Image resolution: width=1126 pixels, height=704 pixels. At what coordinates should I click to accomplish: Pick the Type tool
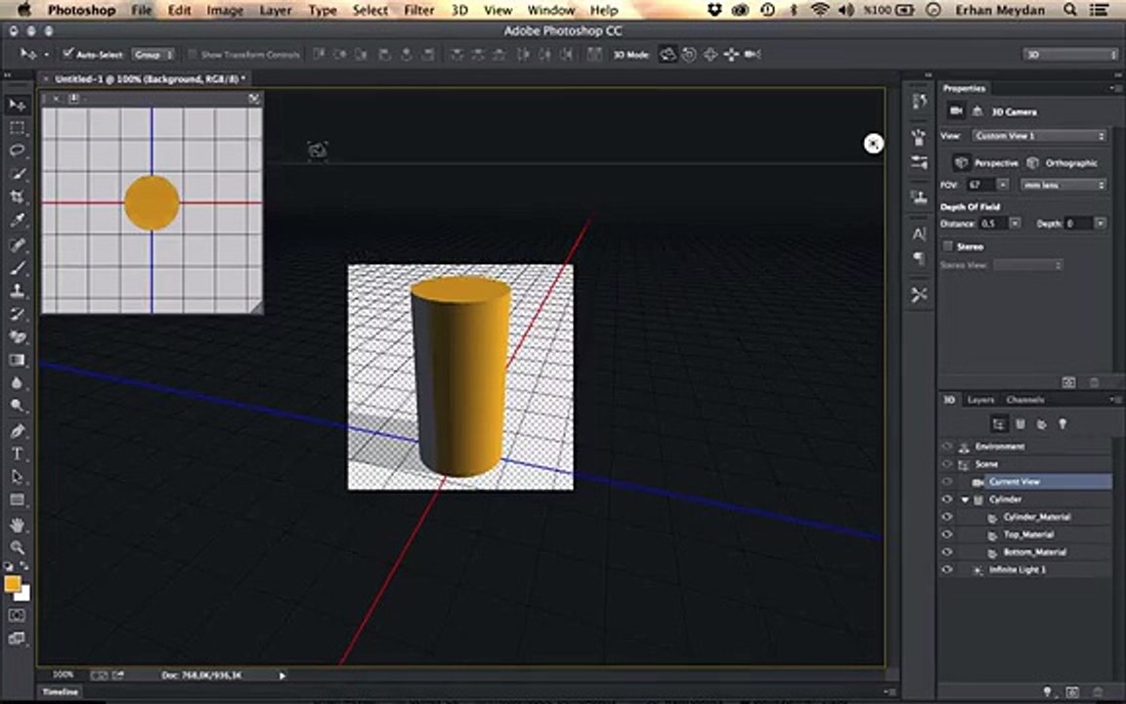17,454
